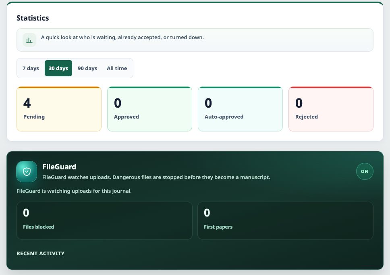Click 'FileGuard watches uploads. Dangerous files' description
The height and width of the screenshot is (275, 390).
coord(156,177)
